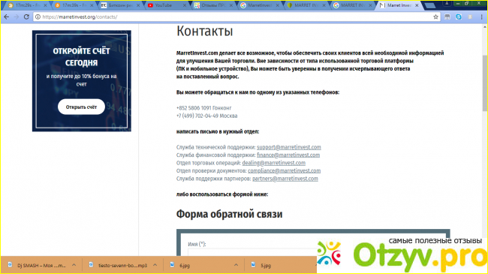Click the site info icon in address bar
This screenshot has height=274, width=488.
(x=38, y=17)
